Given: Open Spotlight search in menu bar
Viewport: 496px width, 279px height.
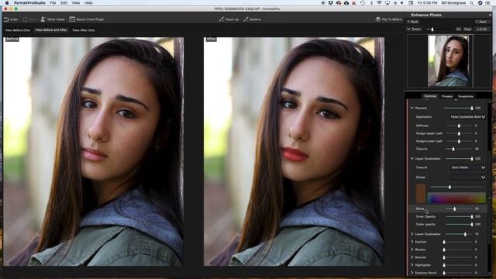Looking at the screenshot, I should tap(471, 3).
